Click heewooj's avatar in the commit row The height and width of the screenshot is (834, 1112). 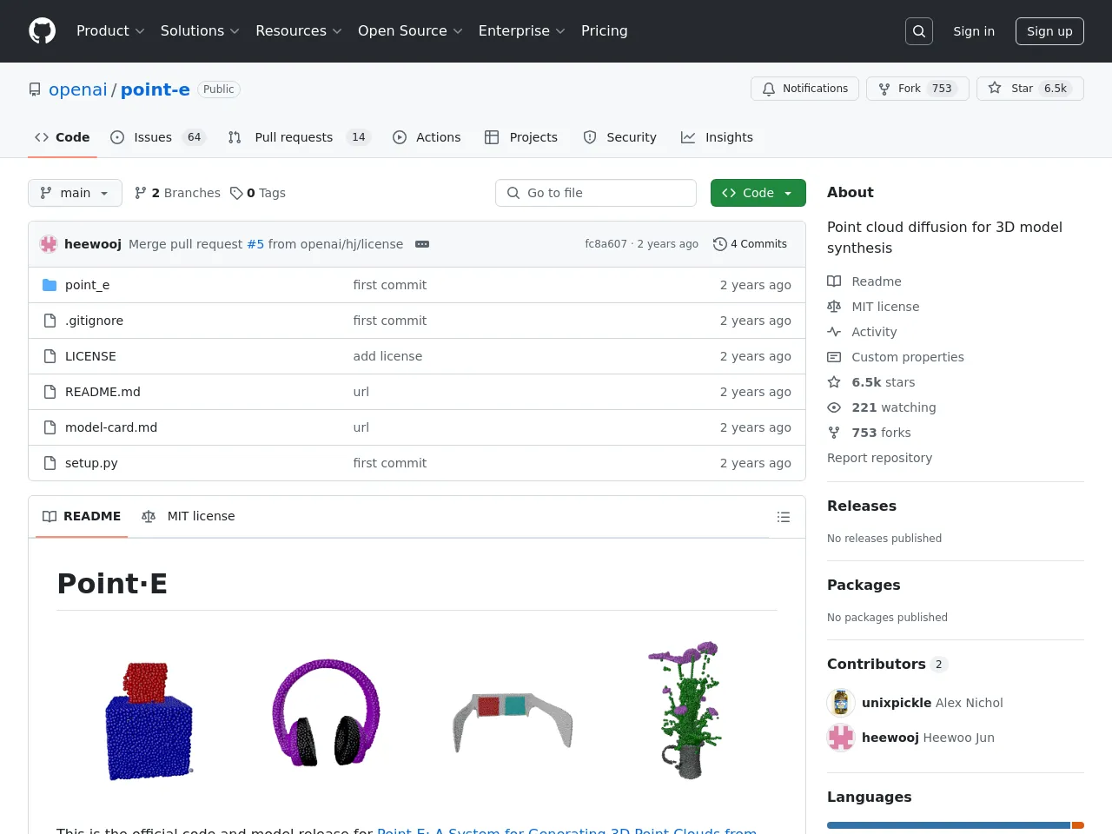(49, 244)
